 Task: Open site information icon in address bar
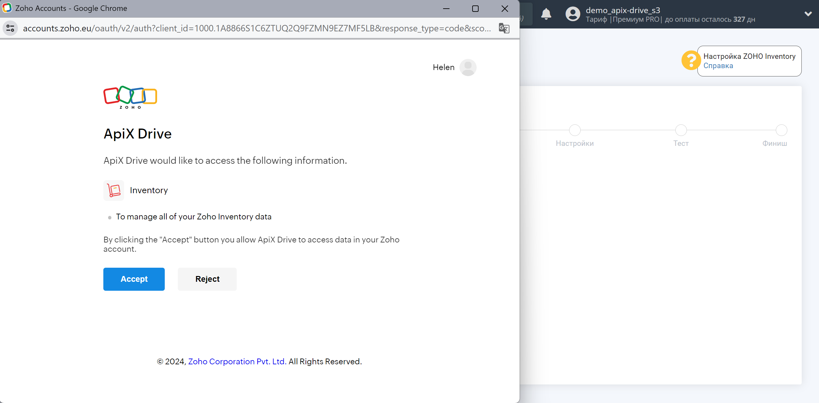[10, 28]
